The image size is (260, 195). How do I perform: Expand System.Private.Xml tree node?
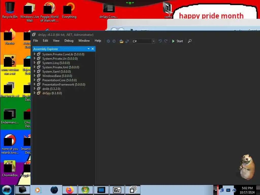(35, 67)
